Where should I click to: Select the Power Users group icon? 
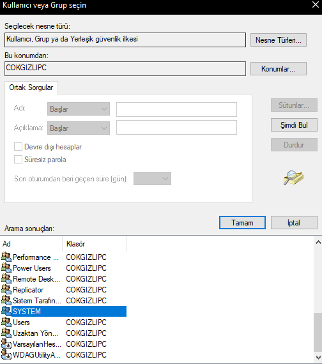pyautogui.click(x=6, y=268)
